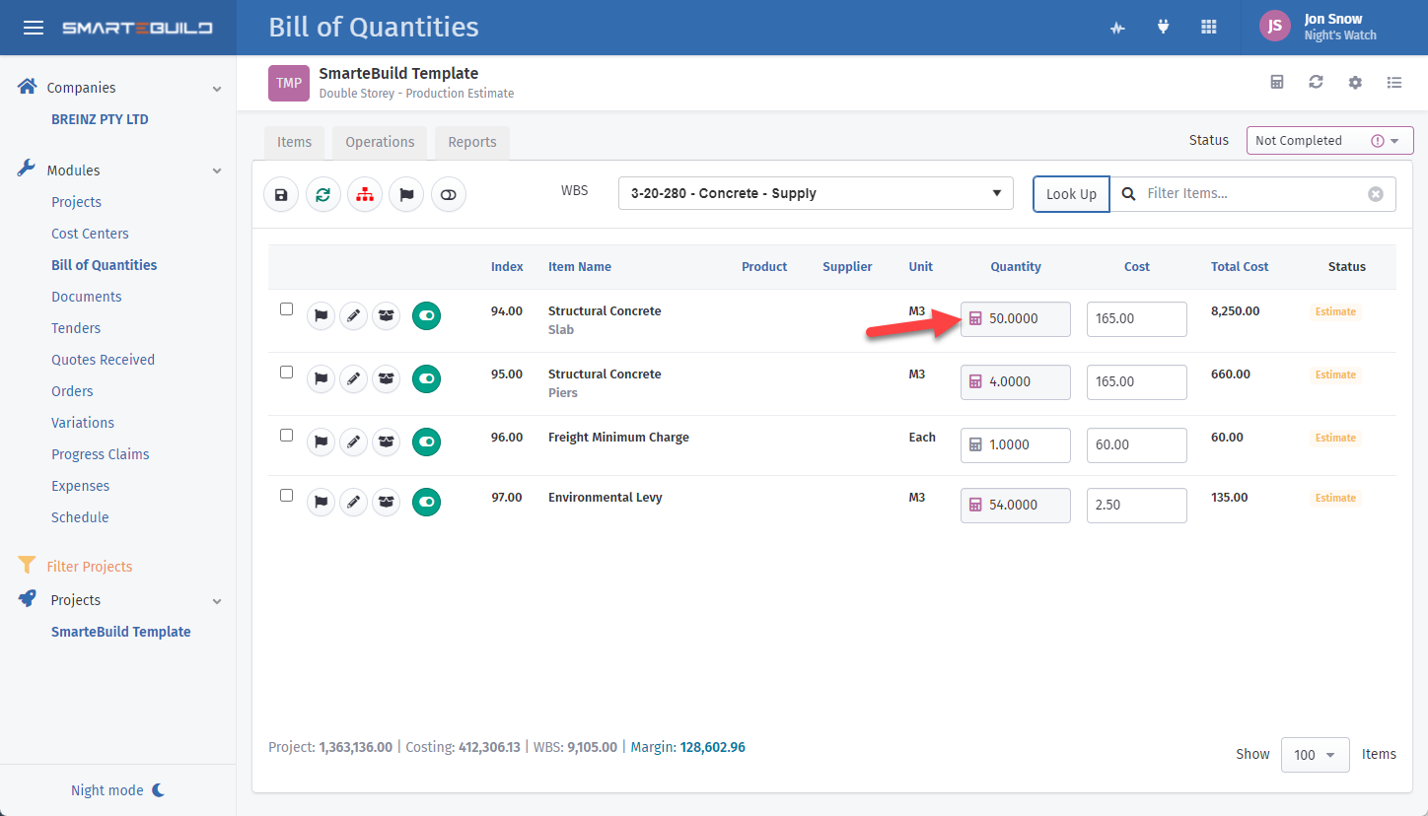1428x816 pixels.
Task: Open the apps grid icon
Action: pyautogui.click(x=1208, y=28)
